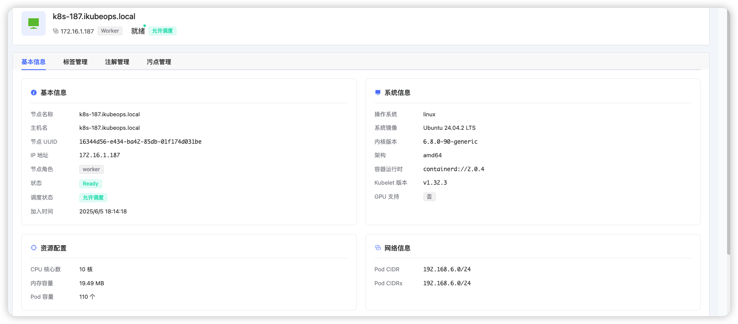Viewport: 738px width, 324px height.
Task: Switch to the 基本信息 tab
Action: 34,62
